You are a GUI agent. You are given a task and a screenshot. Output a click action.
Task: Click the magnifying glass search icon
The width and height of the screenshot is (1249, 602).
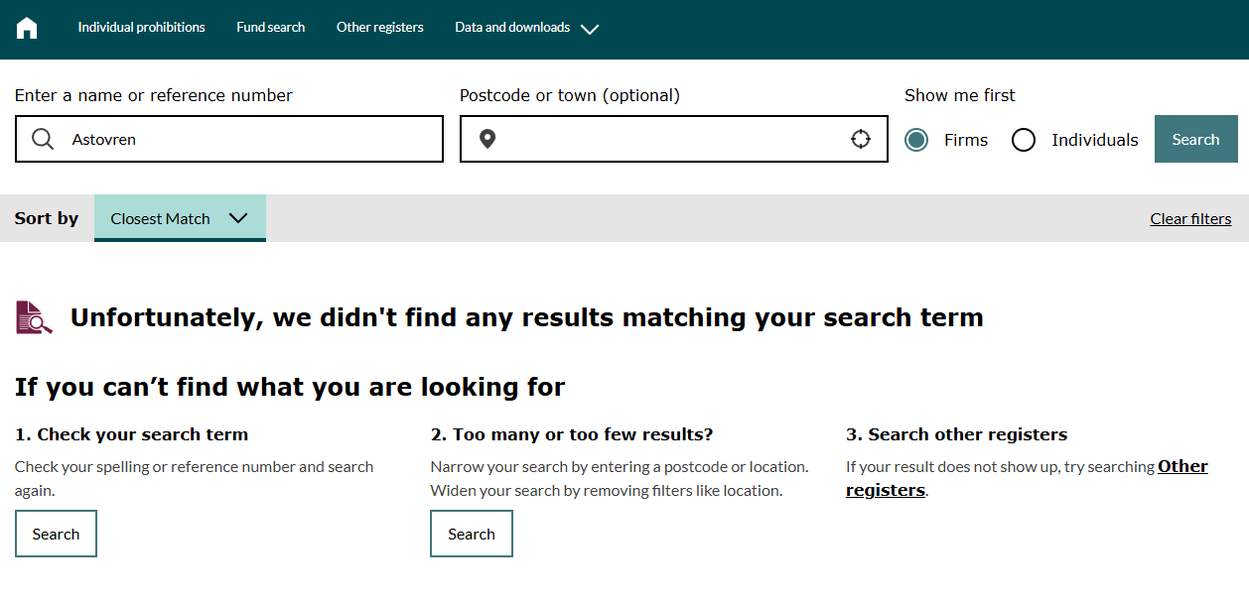pos(43,139)
